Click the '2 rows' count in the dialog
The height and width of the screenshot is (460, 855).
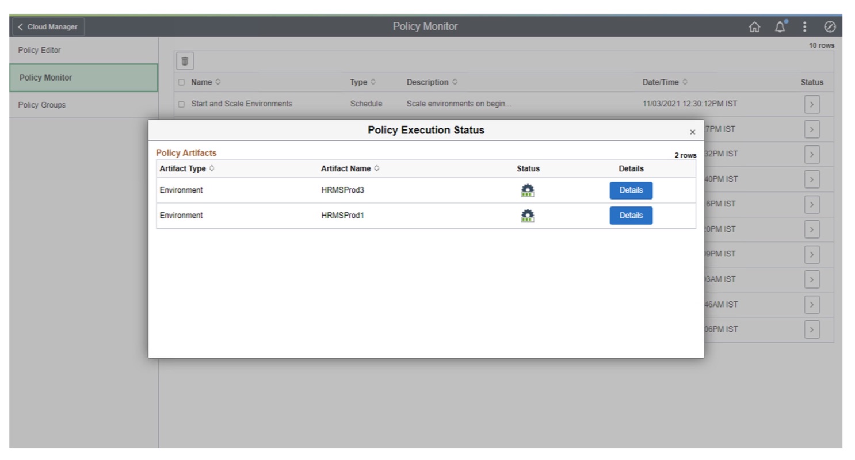(x=685, y=155)
